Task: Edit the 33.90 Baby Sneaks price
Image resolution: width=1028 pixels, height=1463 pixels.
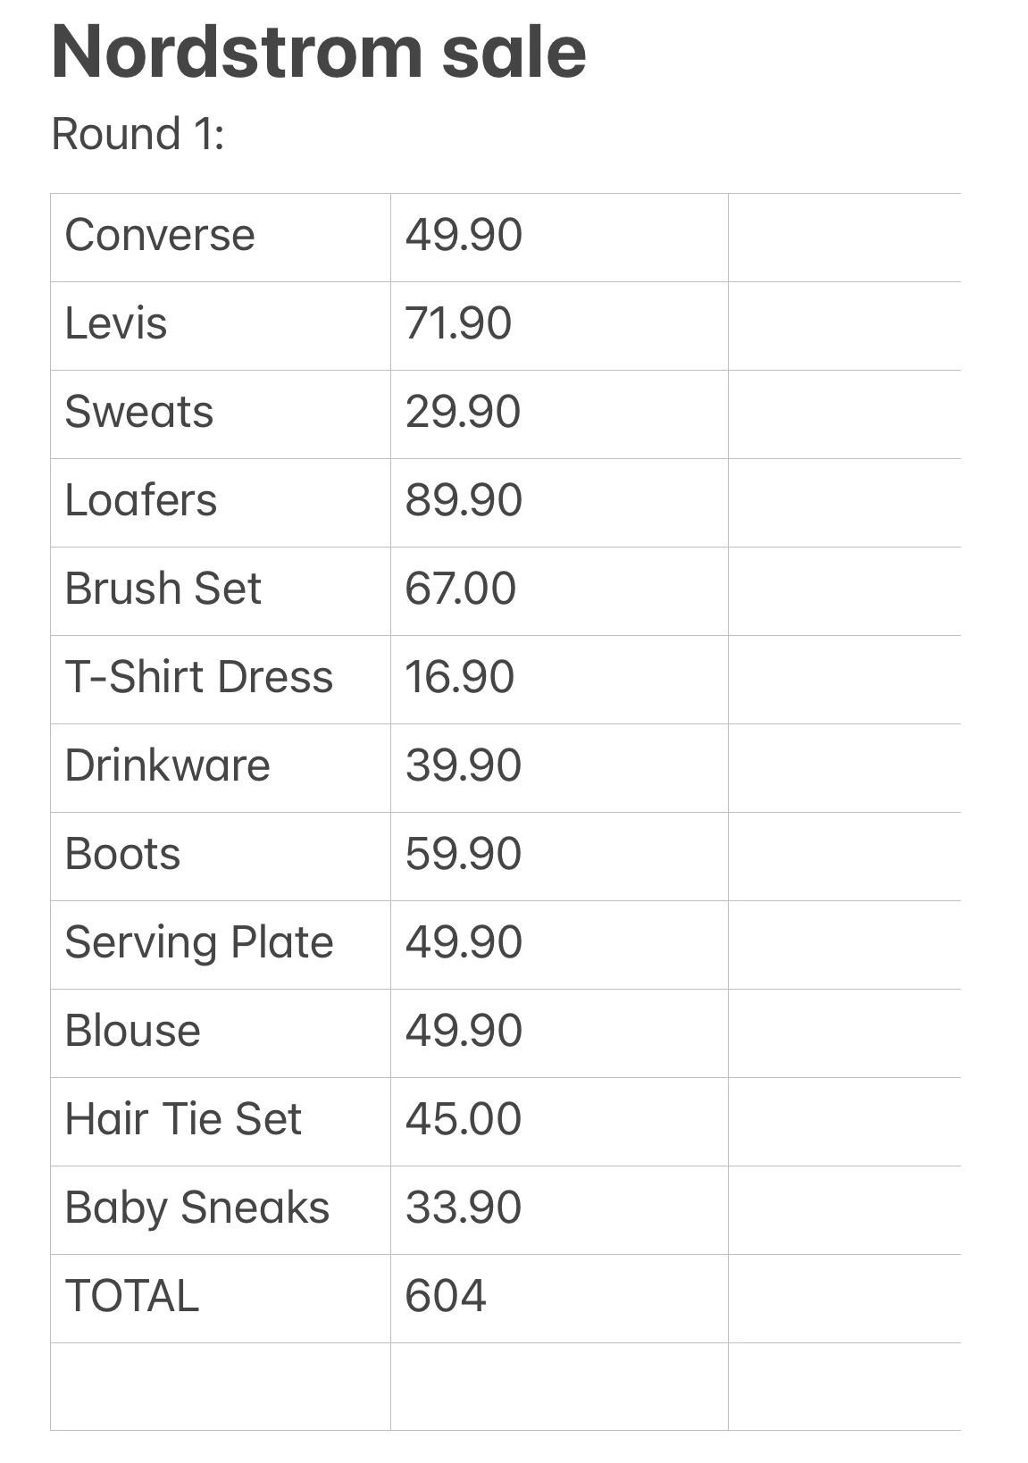Action: [559, 1210]
